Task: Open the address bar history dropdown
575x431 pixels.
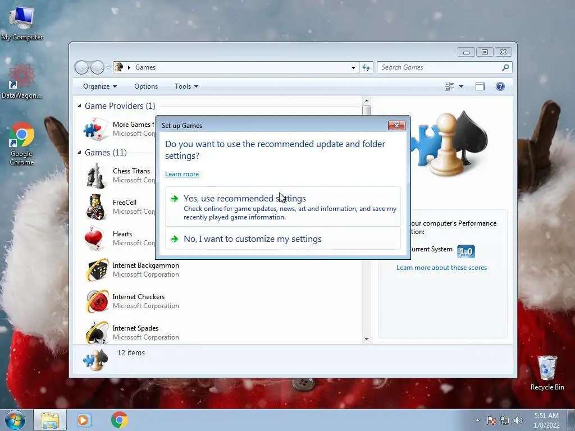Action: (353, 67)
